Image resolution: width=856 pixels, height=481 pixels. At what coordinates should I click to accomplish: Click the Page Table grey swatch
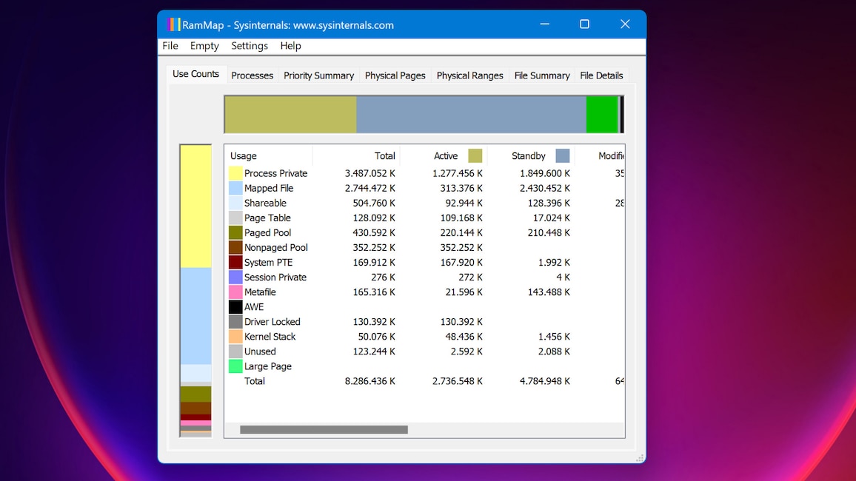coord(235,218)
